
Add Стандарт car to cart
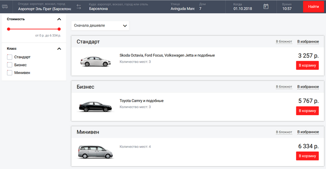click(307, 66)
